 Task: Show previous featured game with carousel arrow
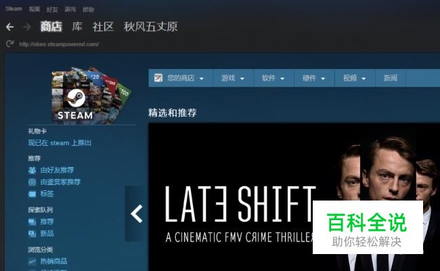pos(136,214)
